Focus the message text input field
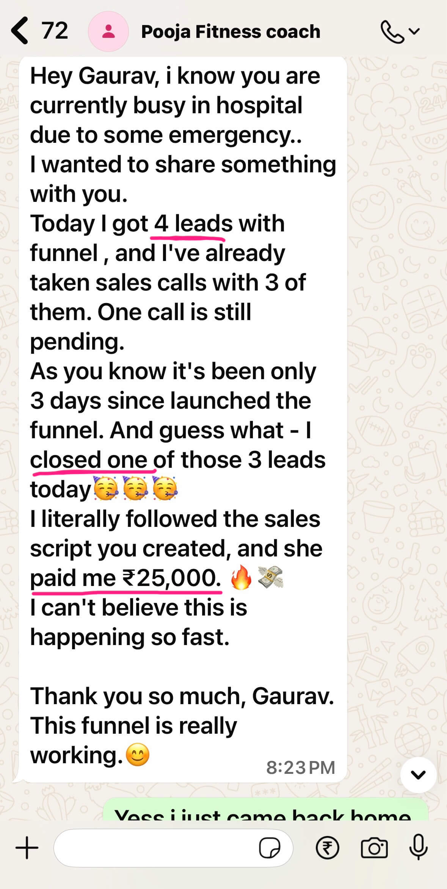The width and height of the screenshot is (447, 889). click(x=155, y=848)
